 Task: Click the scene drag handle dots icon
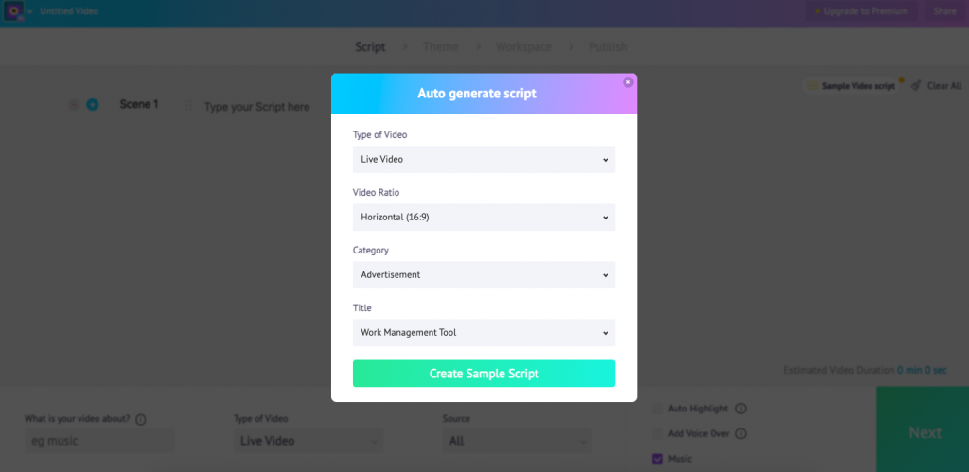point(188,106)
